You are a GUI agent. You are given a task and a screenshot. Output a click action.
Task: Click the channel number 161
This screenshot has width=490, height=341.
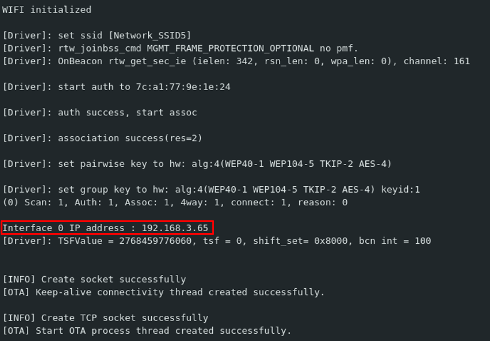(x=461, y=61)
